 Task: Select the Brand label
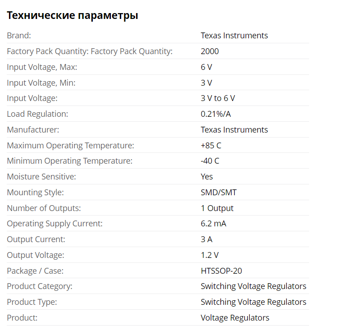19,36
